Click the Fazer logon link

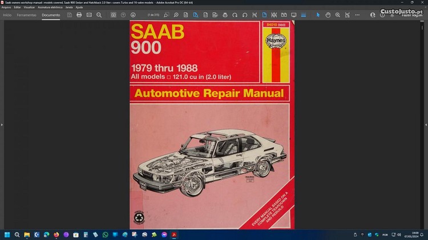413,15
